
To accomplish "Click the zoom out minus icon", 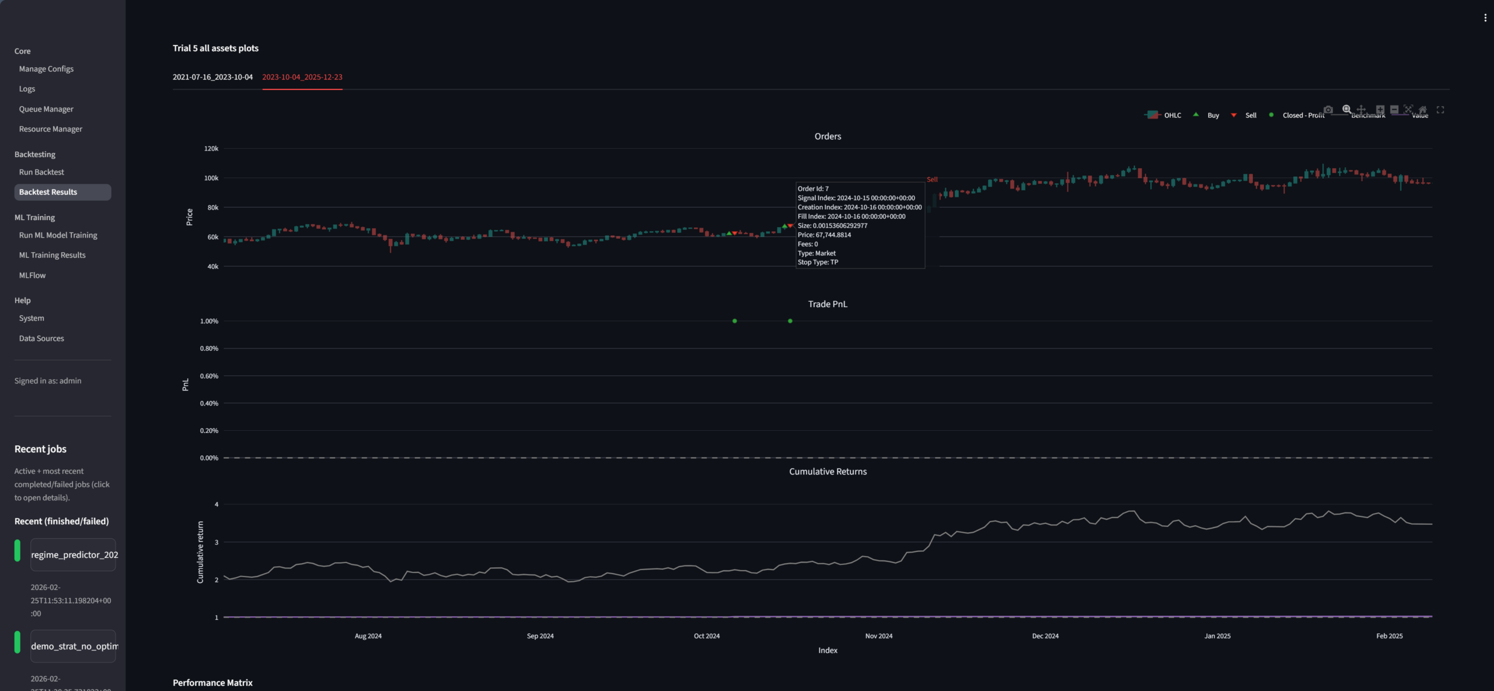I will coord(1394,110).
